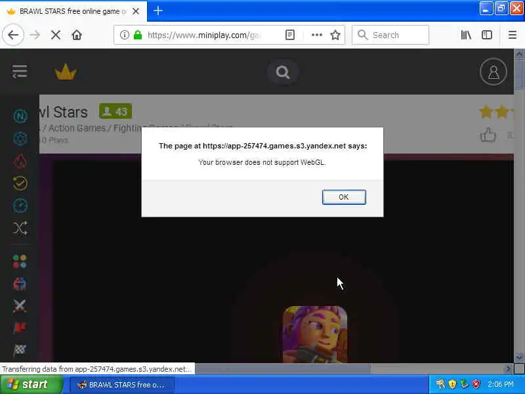Go back to the previous page
This screenshot has height=394, width=525.
click(x=13, y=35)
